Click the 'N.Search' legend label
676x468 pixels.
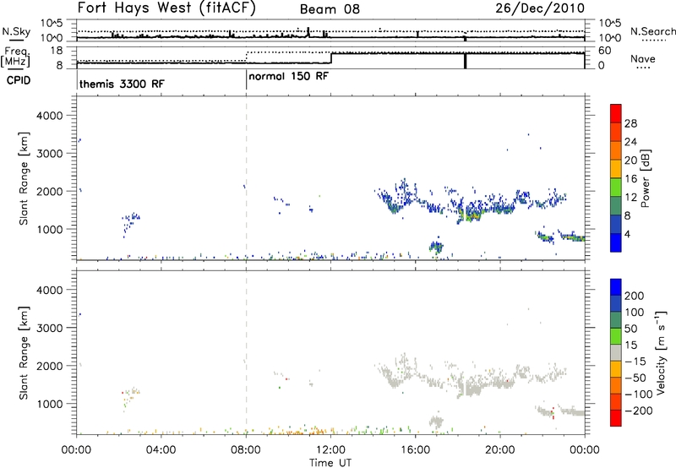tap(652, 31)
